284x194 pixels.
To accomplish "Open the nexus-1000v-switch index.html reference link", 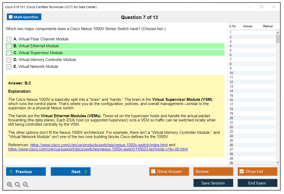I will click(x=99, y=145).
